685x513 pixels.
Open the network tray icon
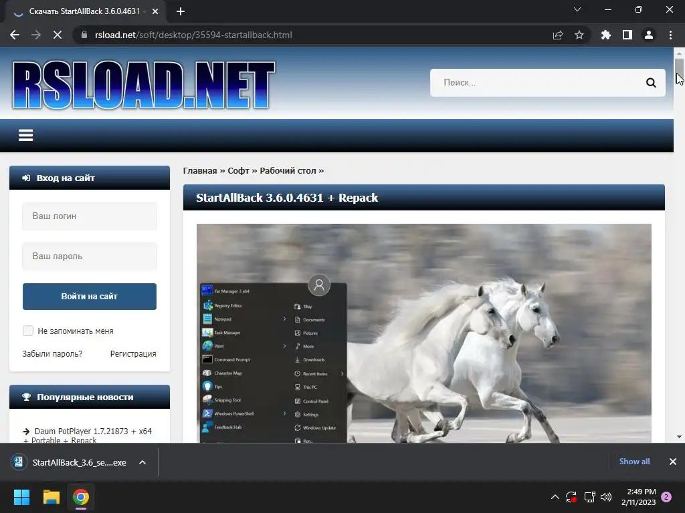pos(590,497)
